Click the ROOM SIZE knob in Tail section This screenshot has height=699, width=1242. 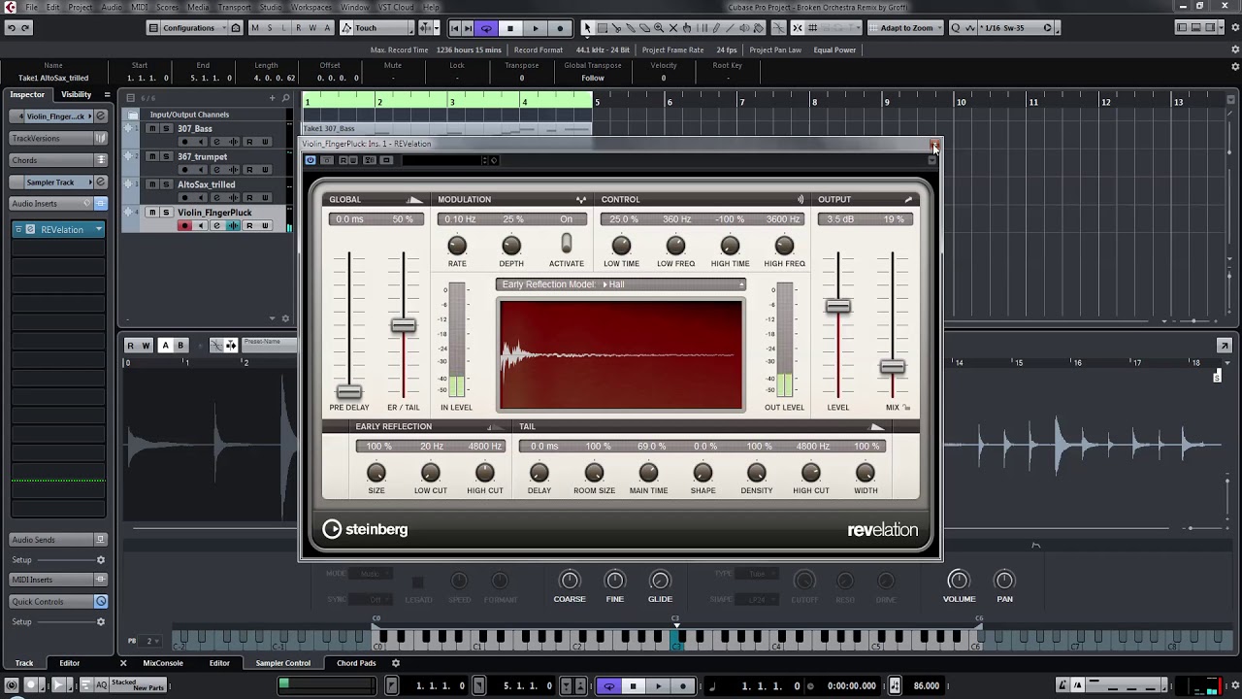(x=594, y=473)
